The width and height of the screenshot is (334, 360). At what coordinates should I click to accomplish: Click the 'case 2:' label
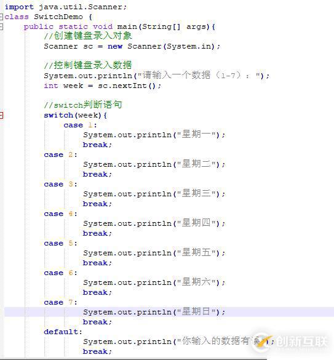pos(61,154)
